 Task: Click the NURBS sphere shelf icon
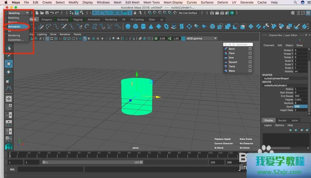[x=128, y=26]
